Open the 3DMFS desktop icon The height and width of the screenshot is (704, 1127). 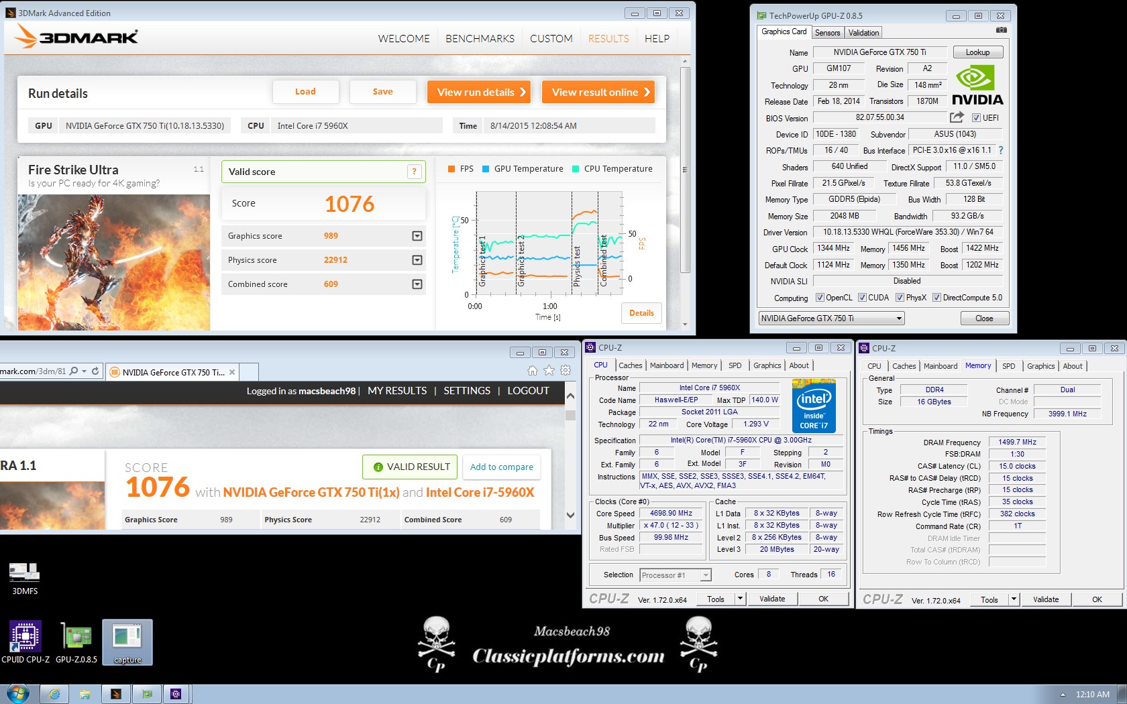tap(25, 578)
